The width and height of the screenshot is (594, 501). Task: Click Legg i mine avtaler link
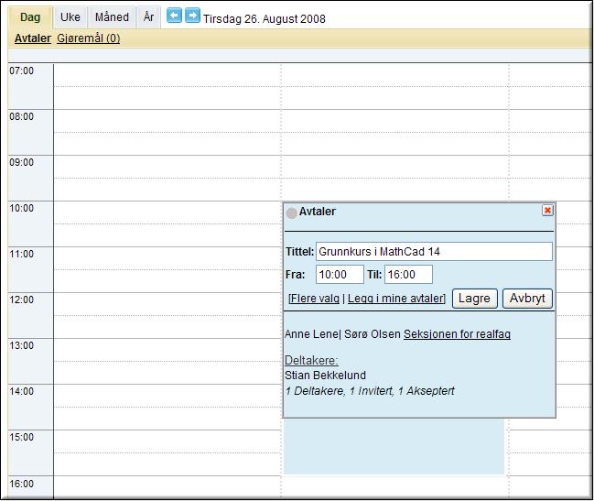395,299
